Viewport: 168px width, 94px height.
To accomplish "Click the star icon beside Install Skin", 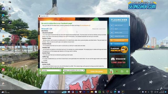I will pos(112,33).
